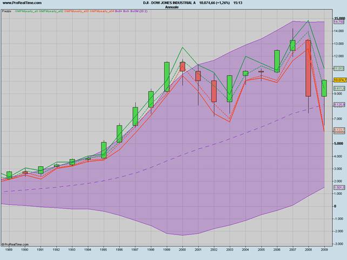Select the 1999 year label
The height and width of the screenshot is (260, 347).
(166, 250)
